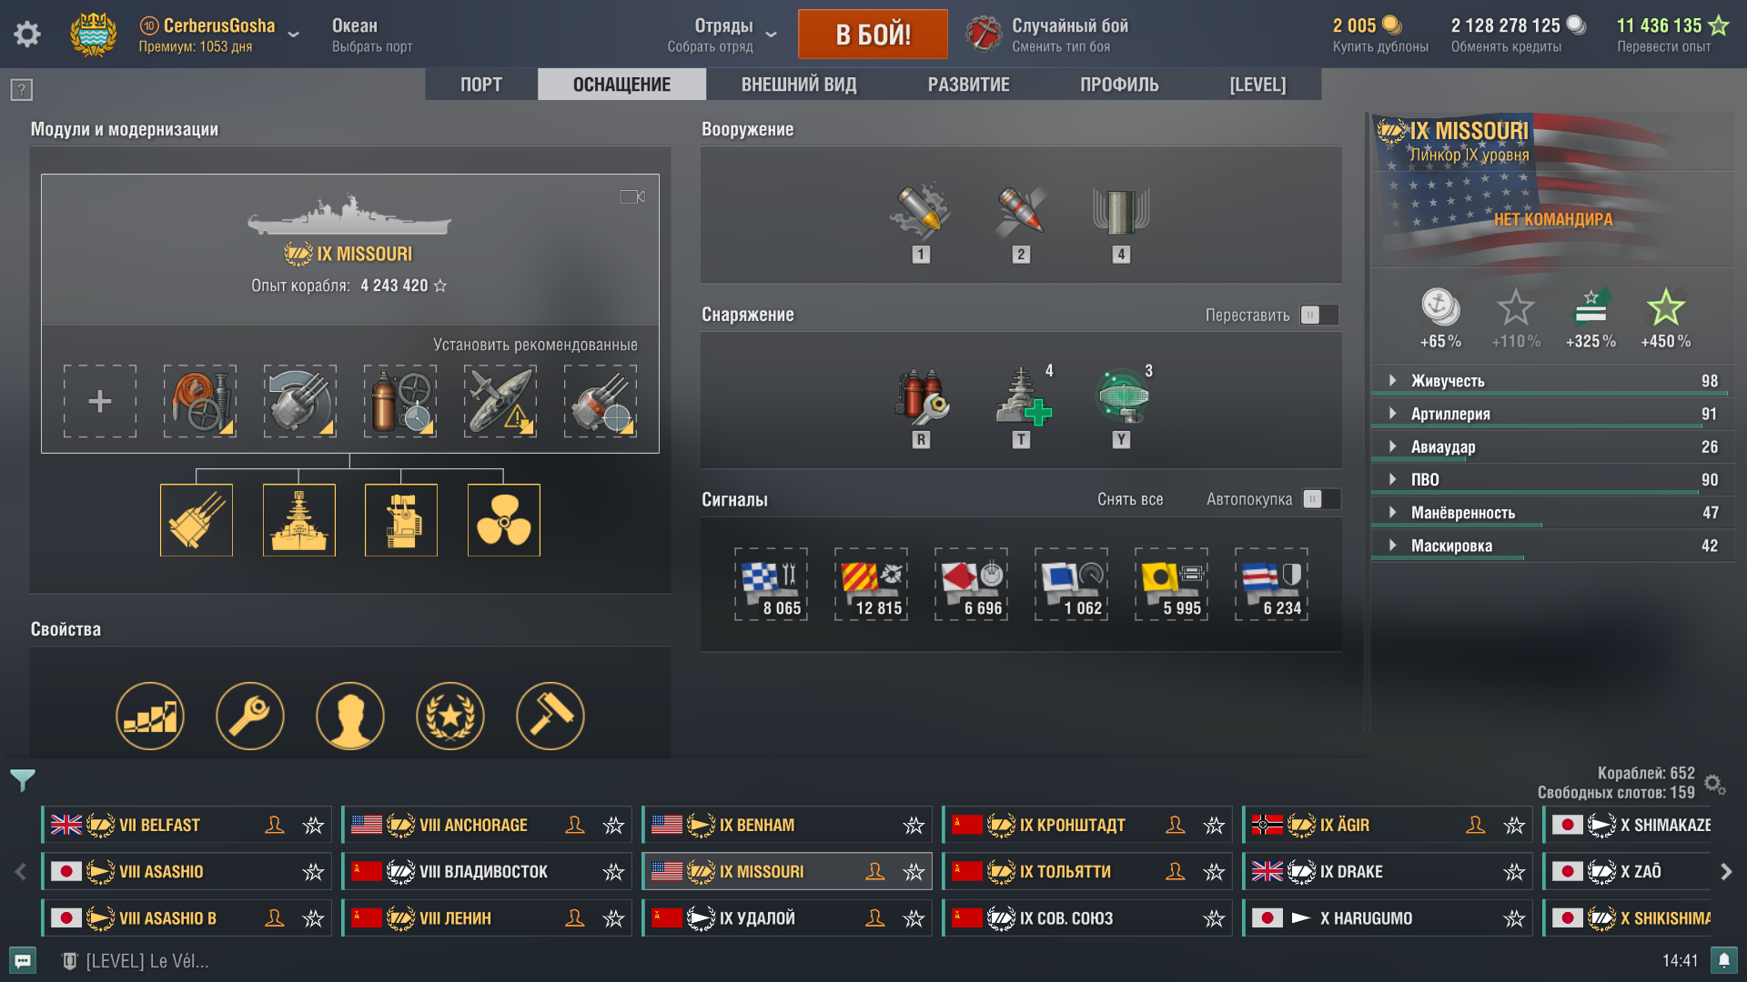Select the Spotting Aircraft consumable icon
Image resolution: width=1747 pixels, height=982 pixels.
click(1123, 396)
